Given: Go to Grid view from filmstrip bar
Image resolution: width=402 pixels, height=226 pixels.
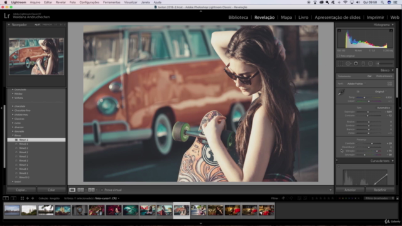Looking at the screenshot, I should 22,198.
